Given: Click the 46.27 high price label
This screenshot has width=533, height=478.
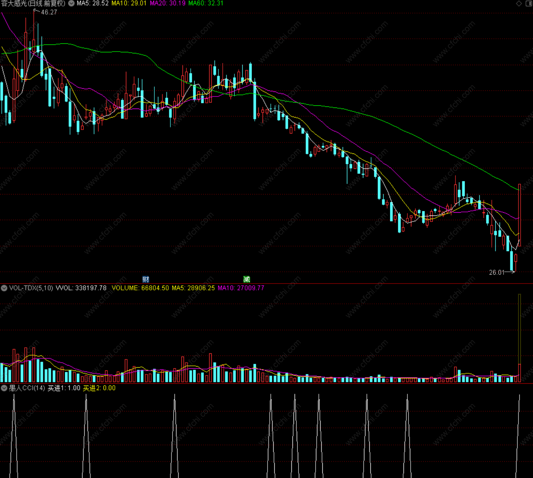Looking at the screenshot, I should coord(49,12).
